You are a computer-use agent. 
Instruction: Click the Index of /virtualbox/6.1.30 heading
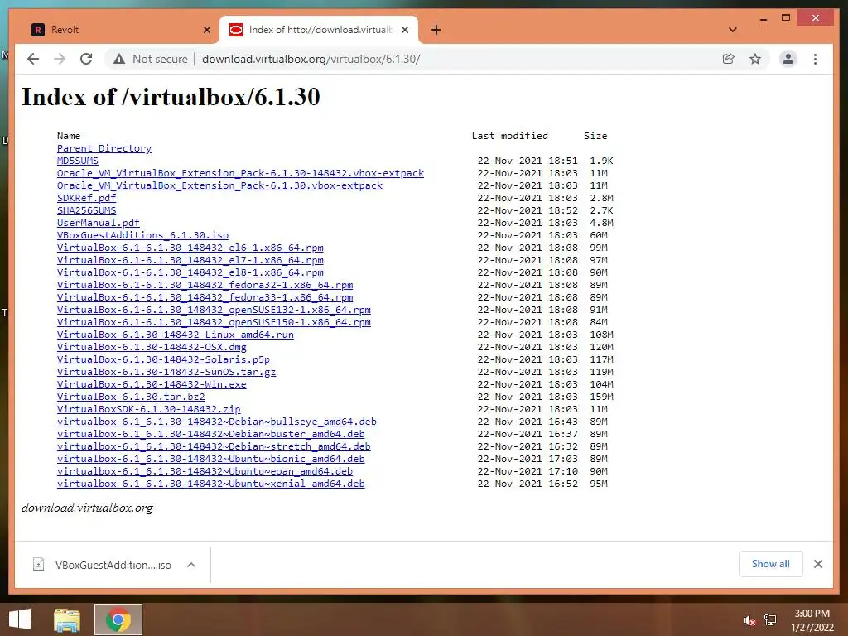click(171, 97)
